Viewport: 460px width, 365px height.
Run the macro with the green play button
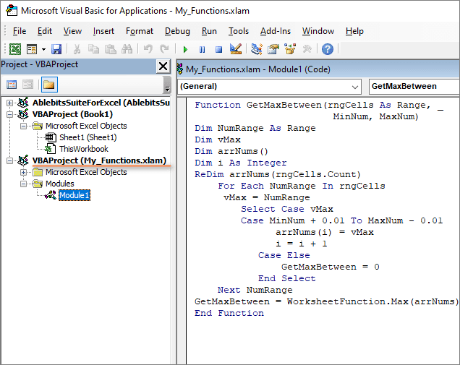pyautogui.click(x=186, y=49)
